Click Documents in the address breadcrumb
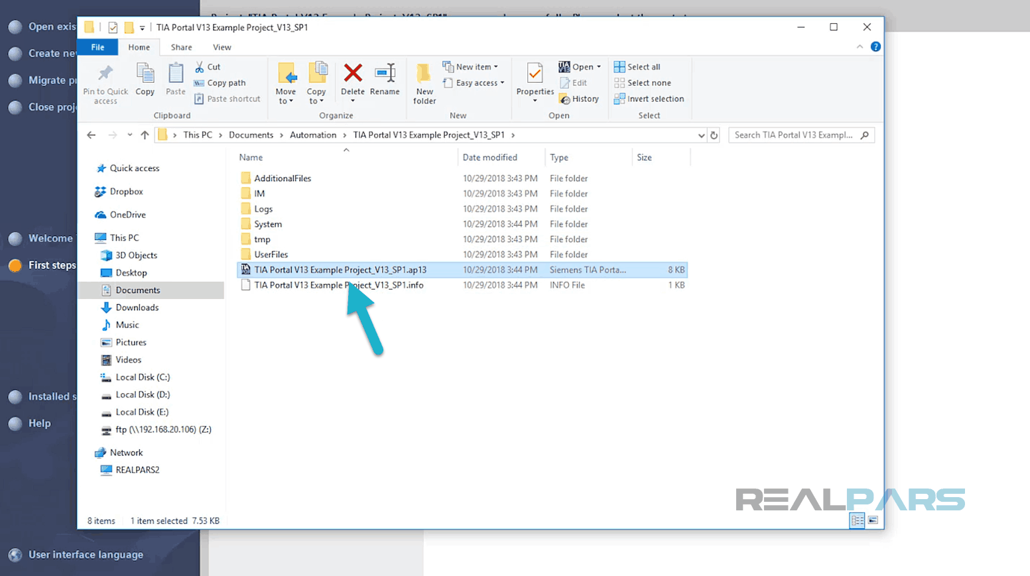Image resolution: width=1030 pixels, height=576 pixels. point(251,135)
